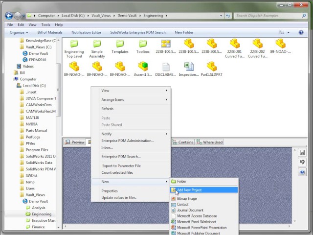The width and height of the screenshot is (313, 235).
Task: Select the Assem1.S assembly file icon
Action: coord(143,69)
